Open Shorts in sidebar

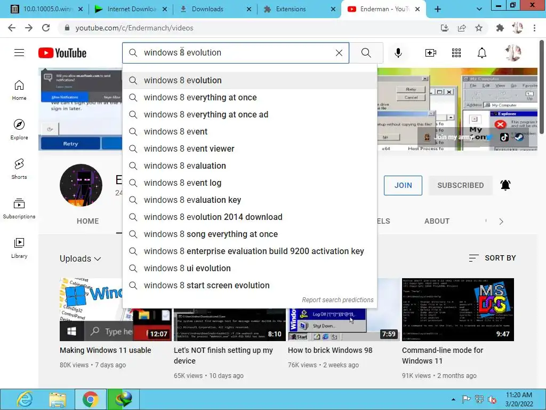coord(19,169)
